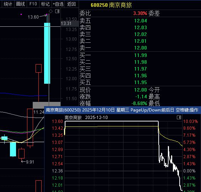Open the 统计 statistics tool
This screenshot has width=201, height=192.
tap(8, 4)
